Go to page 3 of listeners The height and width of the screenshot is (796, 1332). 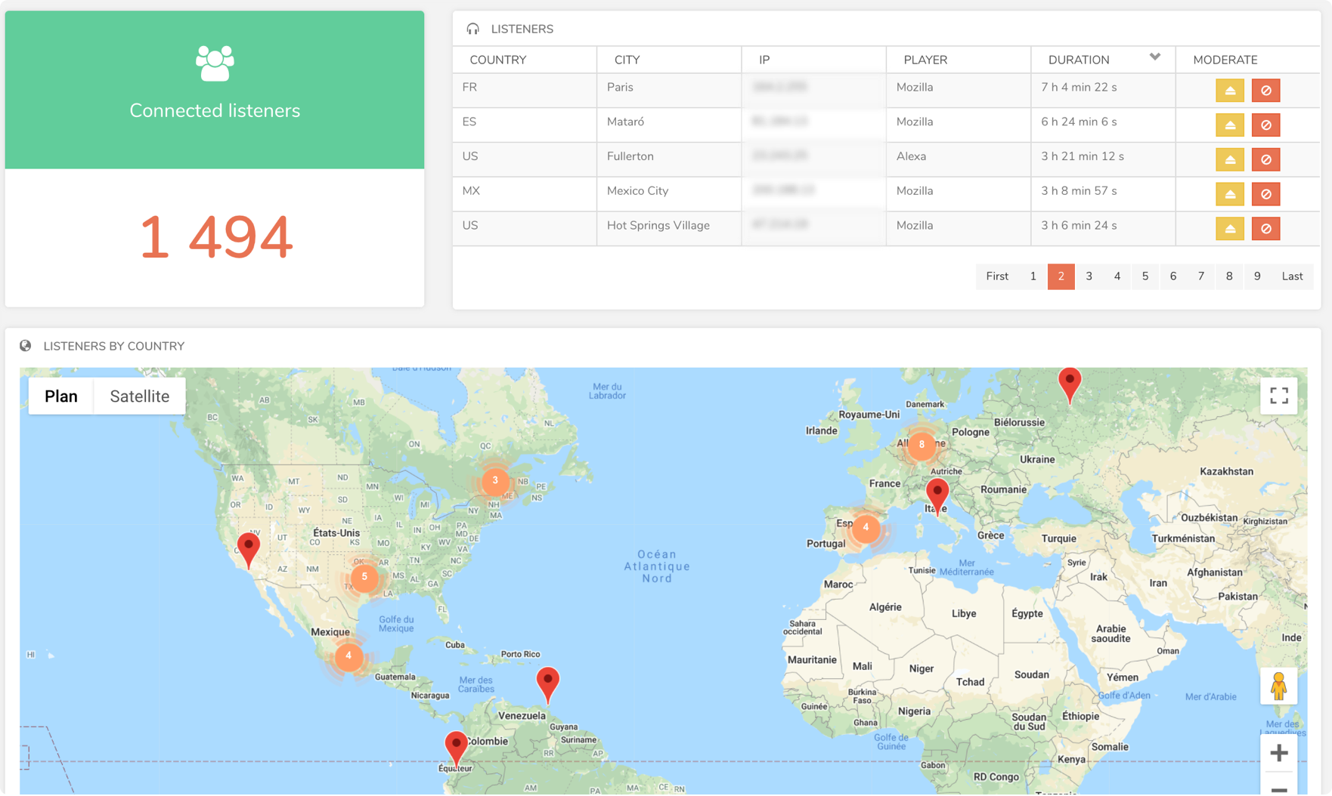[1089, 276]
